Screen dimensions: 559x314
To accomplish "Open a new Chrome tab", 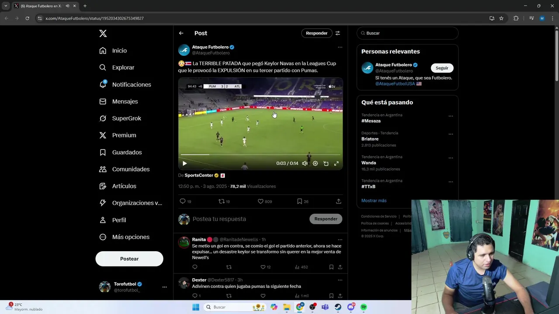I will pos(85,6).
